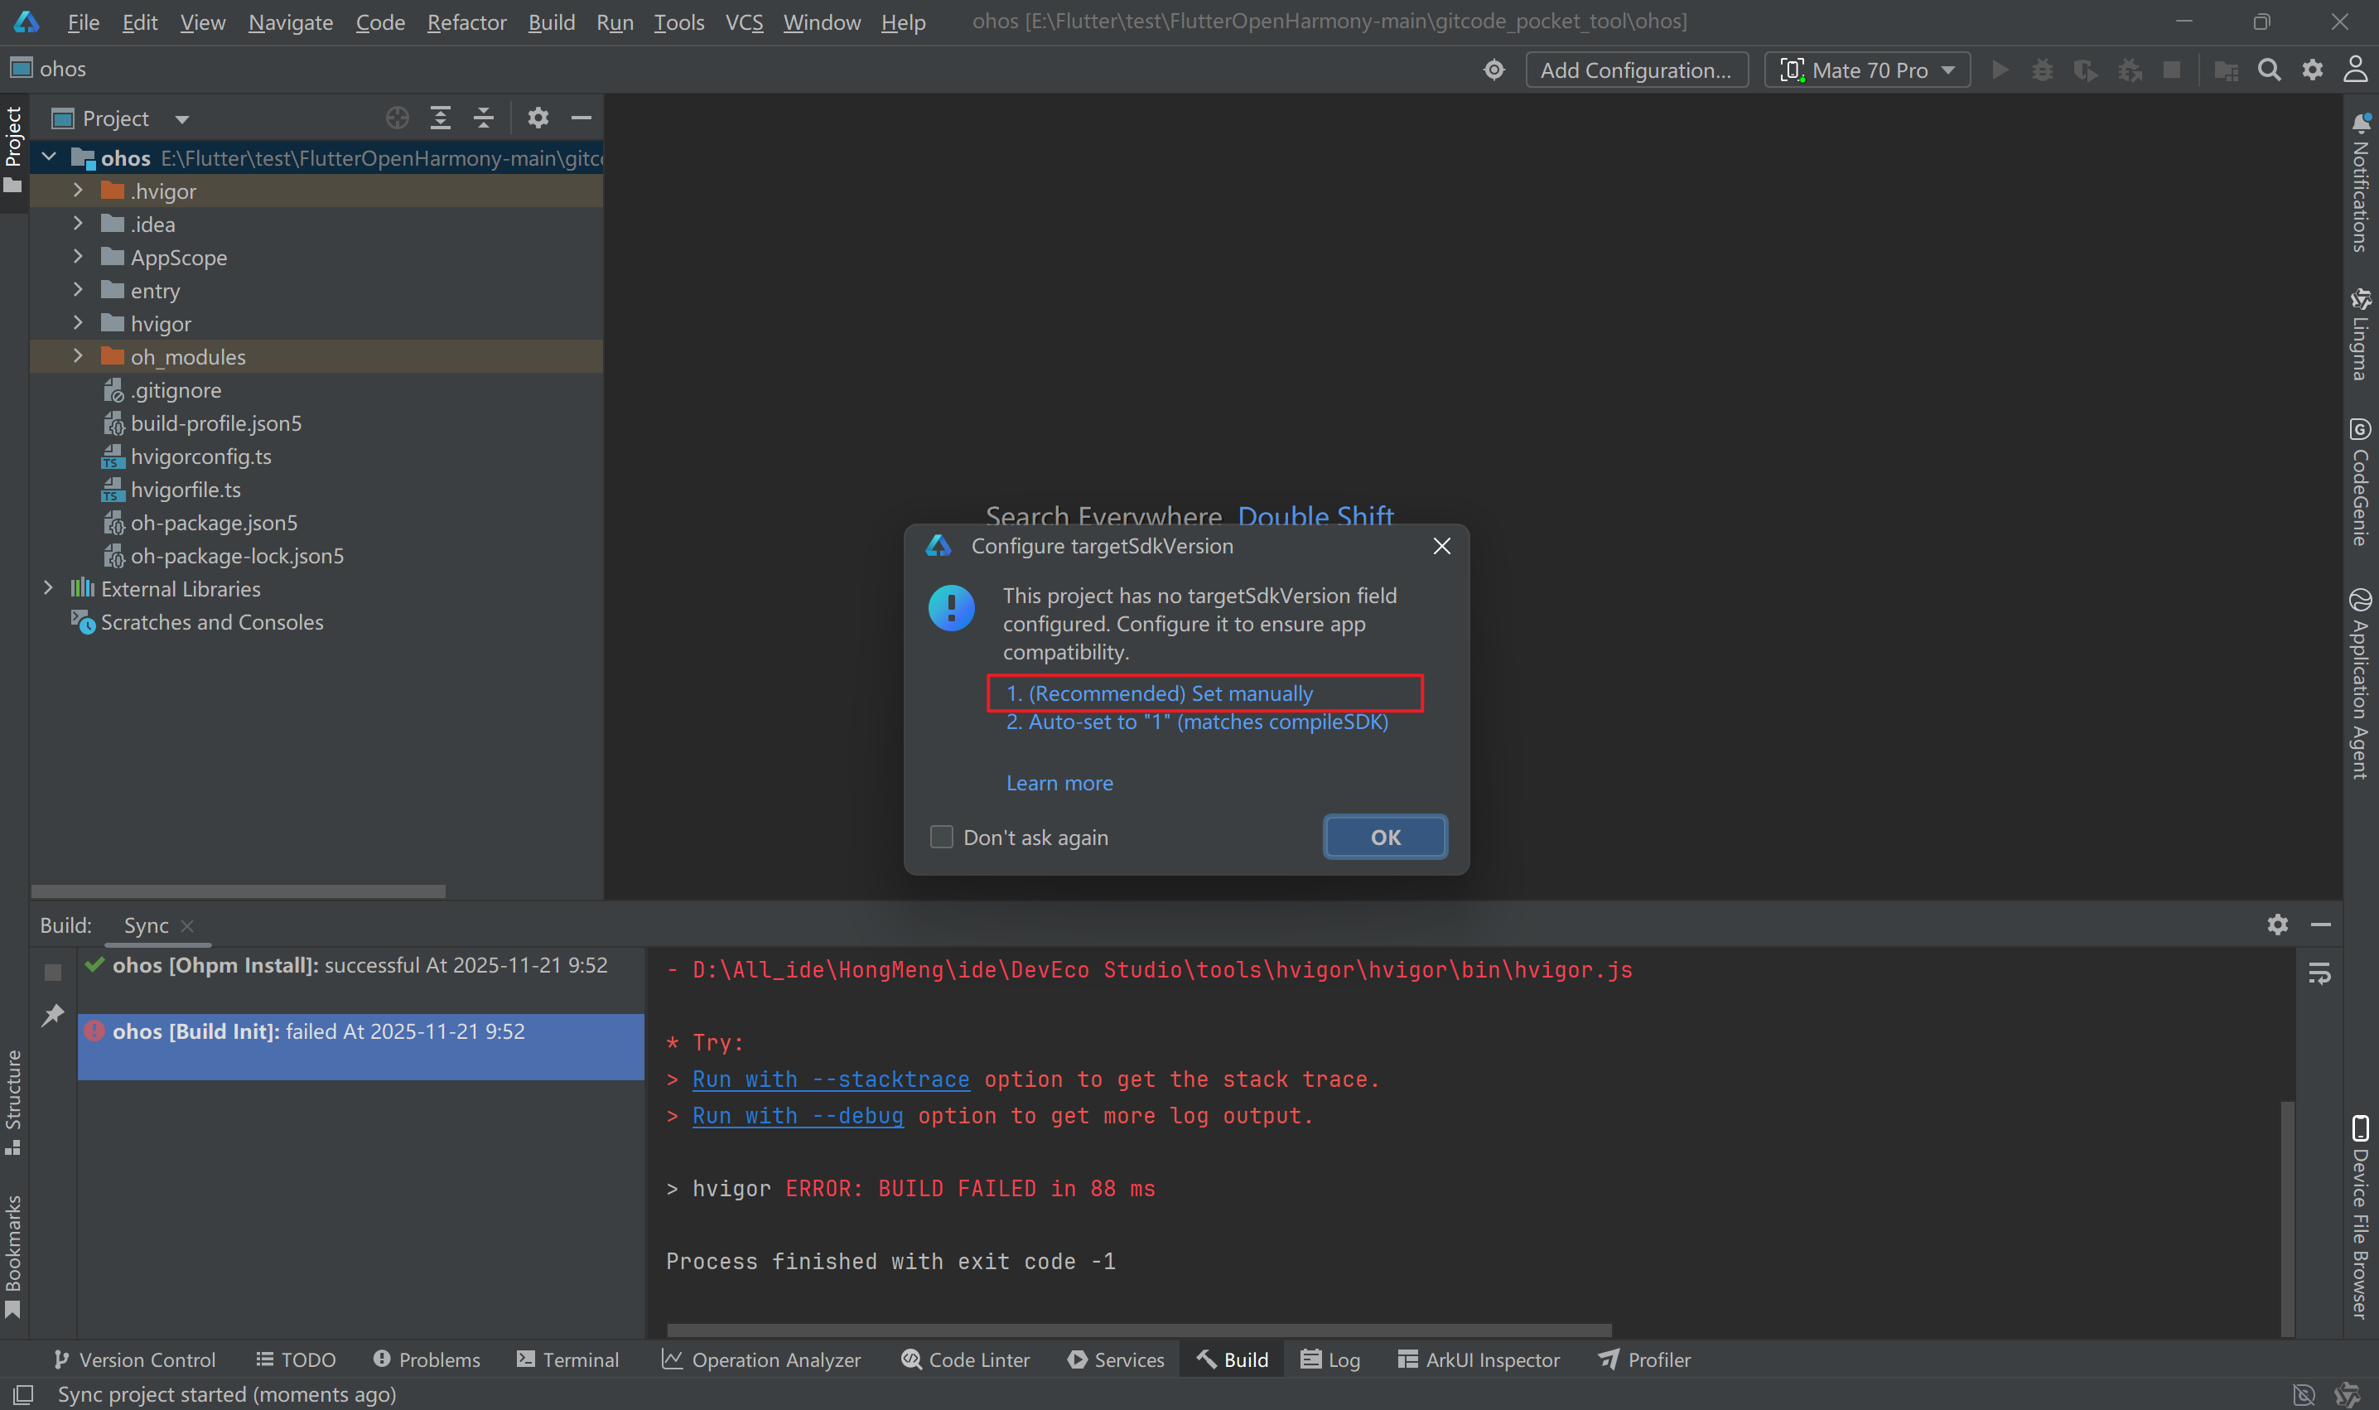Toggle soft-wrap icon in build output
Screen dimensions: 2379x1410
[2319, 973]
